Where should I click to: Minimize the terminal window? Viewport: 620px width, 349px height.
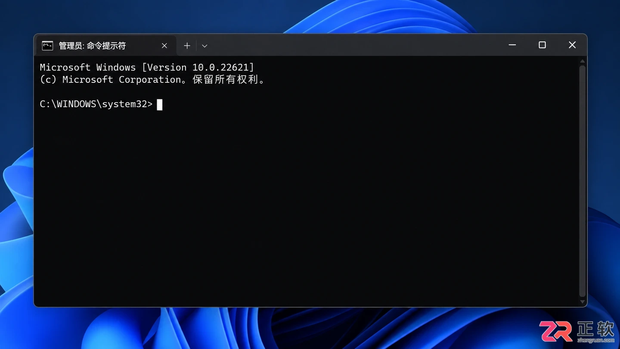pos(512,45)
